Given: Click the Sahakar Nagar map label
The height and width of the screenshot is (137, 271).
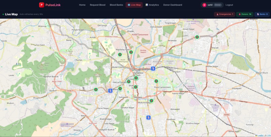Looking at the screenshot, I should (x=127, y=107).
